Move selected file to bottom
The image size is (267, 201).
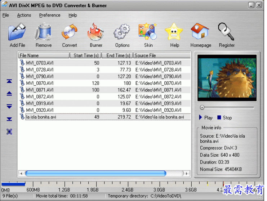[x=9, y=119]
